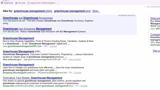The height and width of the screenshot is (90, 160).
Task: Open 'greenhouse management pest' suggestion
Action: [x=72, y=11]
